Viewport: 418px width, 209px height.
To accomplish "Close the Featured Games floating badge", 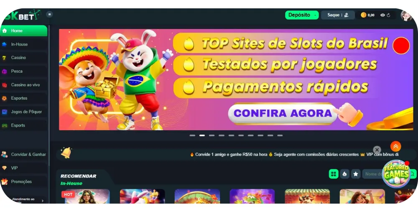I will pyautogui.click(x=377, y=150).
